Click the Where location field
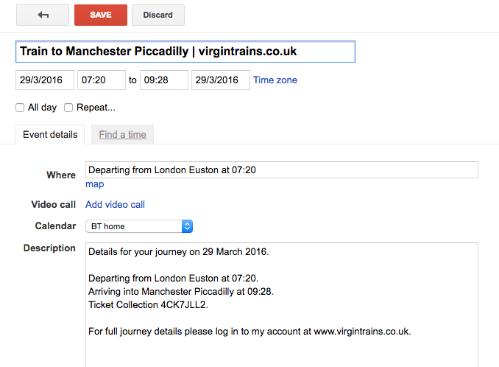The width and height of the screenshot is (499, 367). click(281, 169)
